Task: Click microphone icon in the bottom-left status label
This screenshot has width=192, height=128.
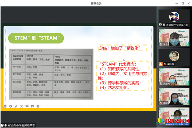Action: tap(6, 125)
